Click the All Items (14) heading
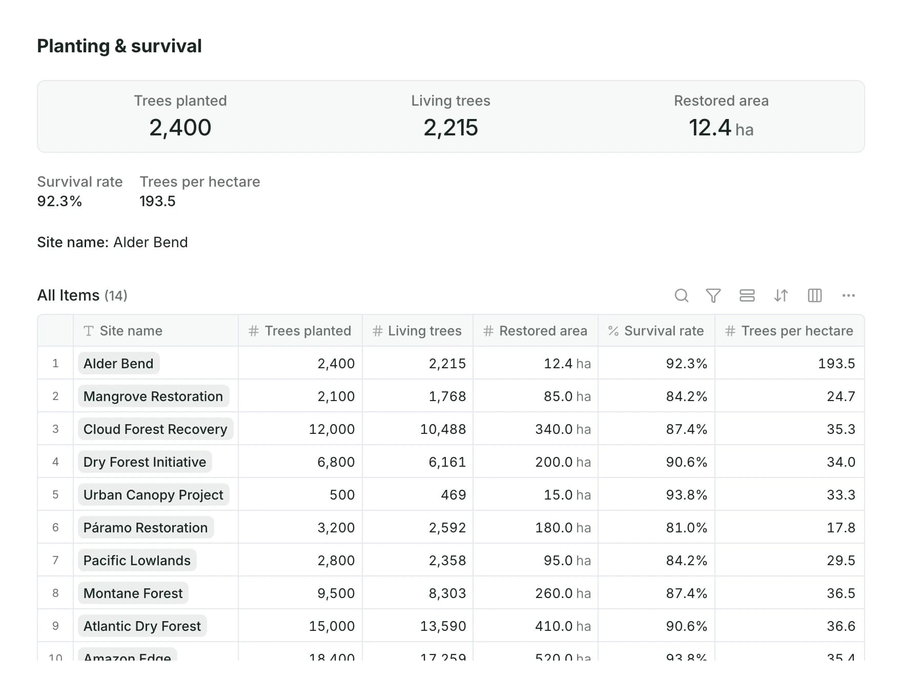The height and width of the screenshot is (677, 902). pyautogui.click(x=83, y=295)
